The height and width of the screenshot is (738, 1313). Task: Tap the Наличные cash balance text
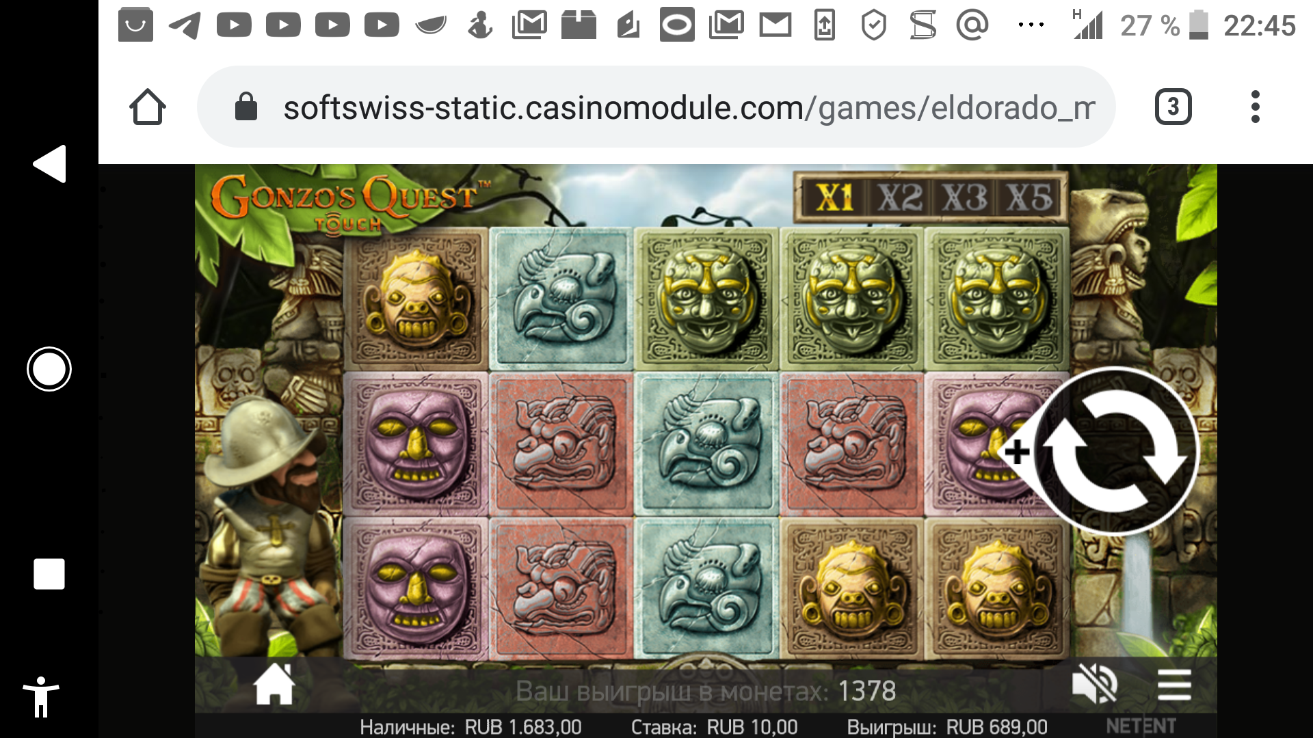coord(470,727)
